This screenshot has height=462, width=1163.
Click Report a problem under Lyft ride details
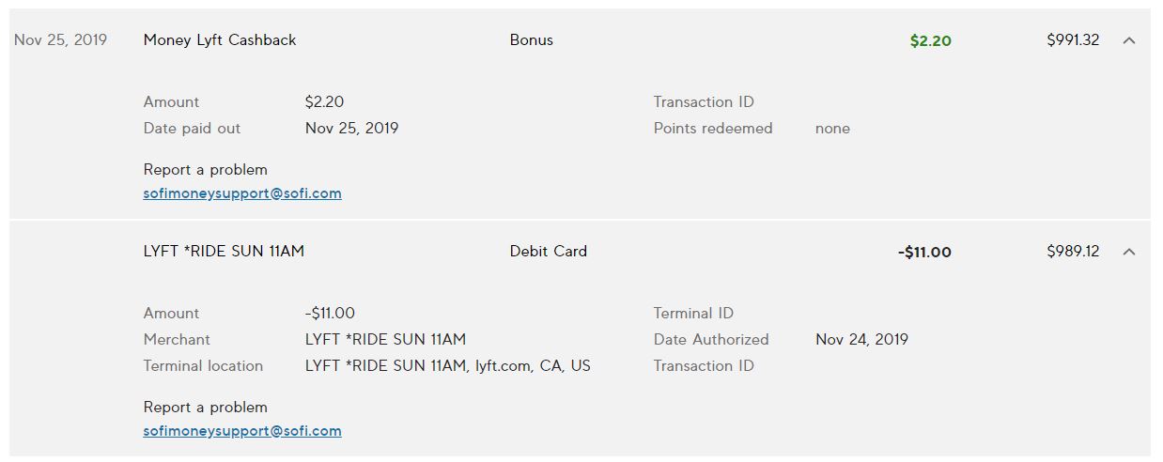[206, 408]
